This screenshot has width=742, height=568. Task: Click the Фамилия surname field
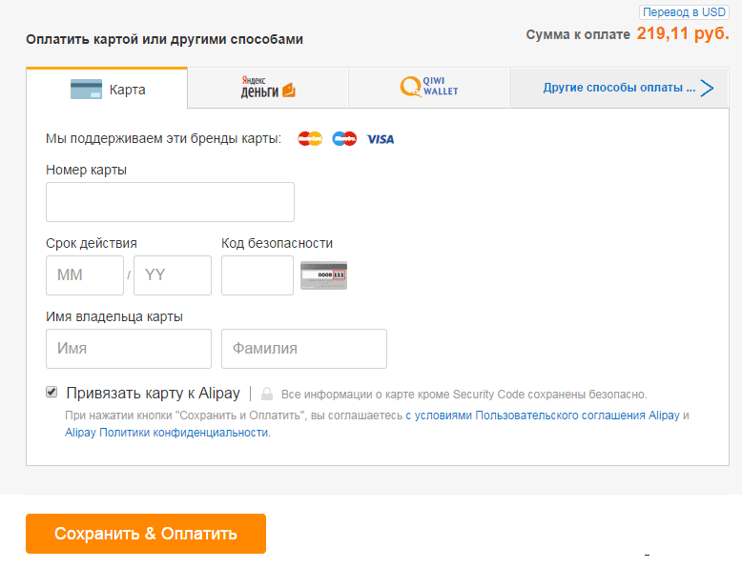pos(304,349)
